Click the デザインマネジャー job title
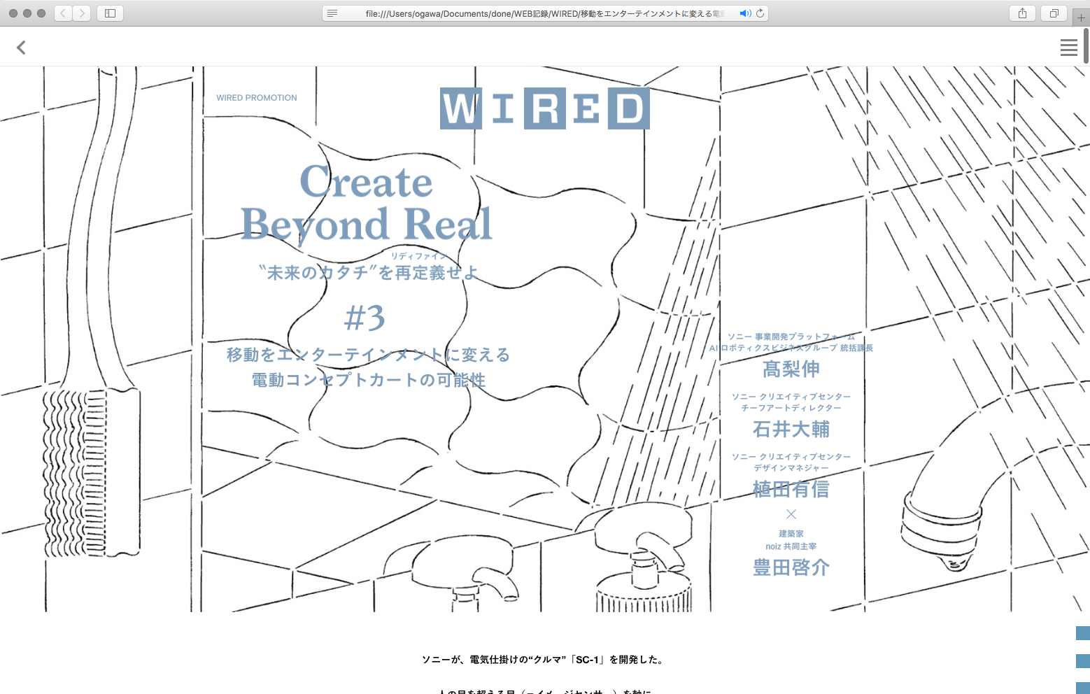 pyautogui.click(x=791, y=468)
